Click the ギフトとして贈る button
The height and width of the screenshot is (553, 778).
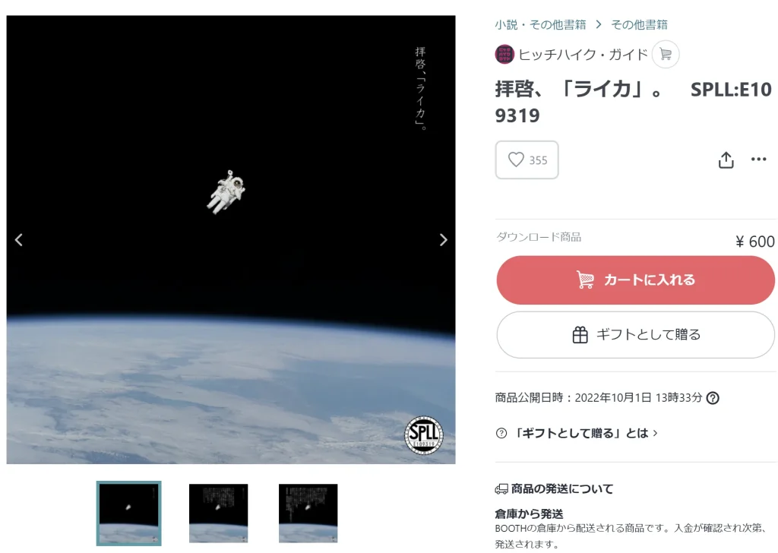(636, 335)
